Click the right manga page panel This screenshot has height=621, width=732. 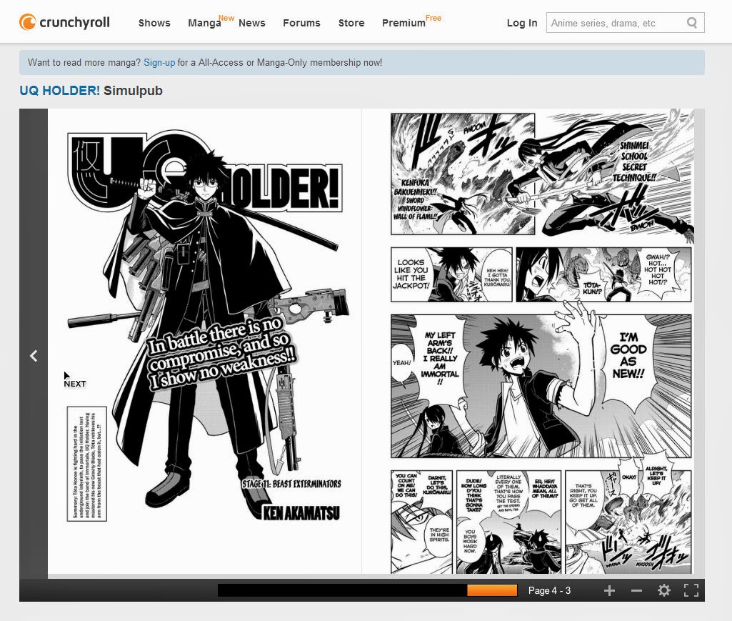[x=528, y=341]
